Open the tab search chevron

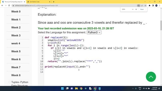pos(145,2)
